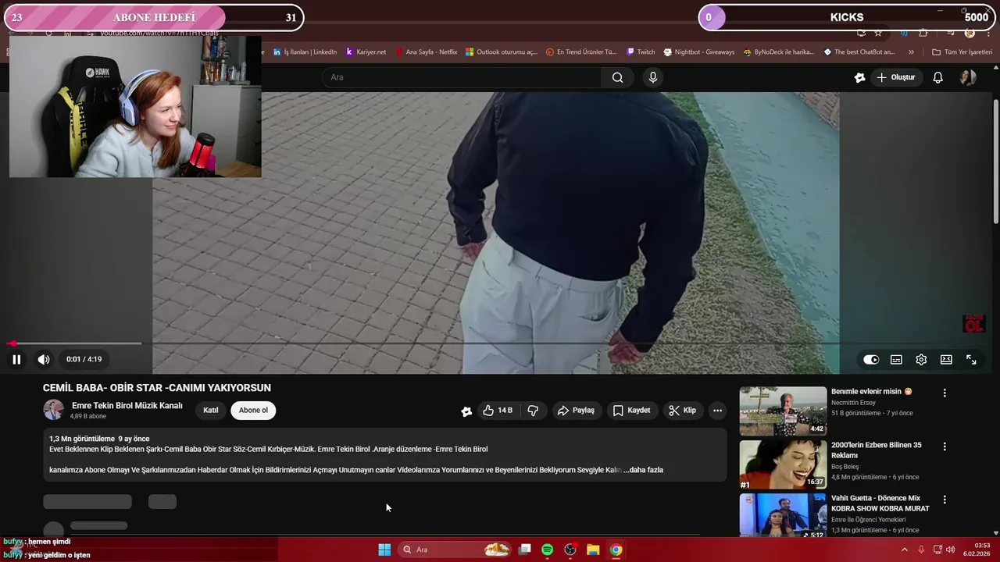The width and height of the screenshot is (1000, 562).
Task: Open more actions ellipsis under video
Action: coord(717,411)
